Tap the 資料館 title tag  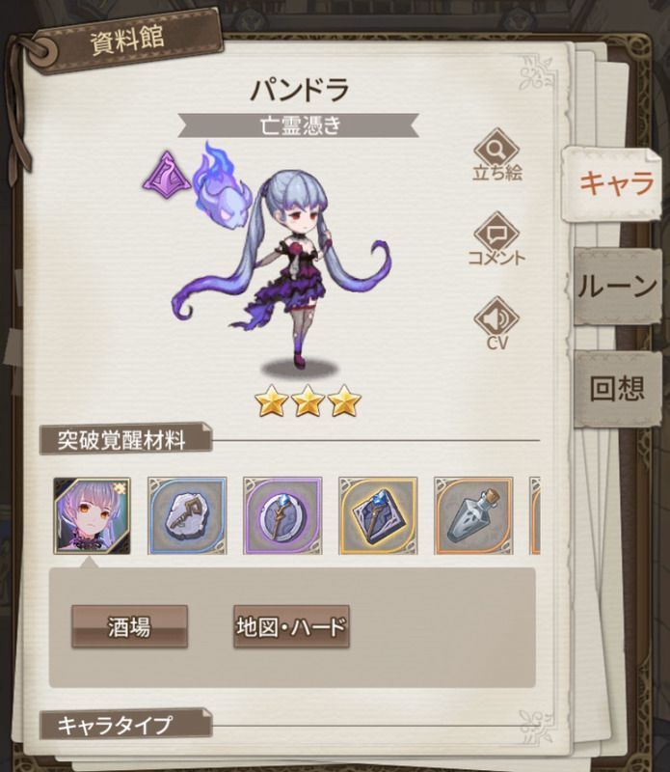point(127,41)
